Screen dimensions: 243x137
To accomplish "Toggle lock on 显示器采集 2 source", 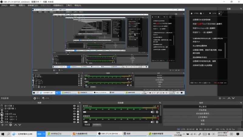I will [x=78, y=108].
